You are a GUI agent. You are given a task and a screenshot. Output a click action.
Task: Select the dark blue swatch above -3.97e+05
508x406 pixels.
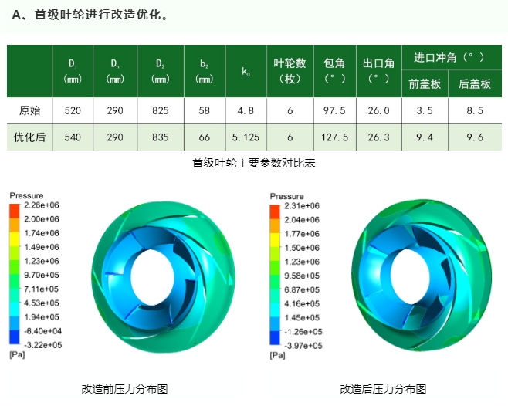(275, 337)
